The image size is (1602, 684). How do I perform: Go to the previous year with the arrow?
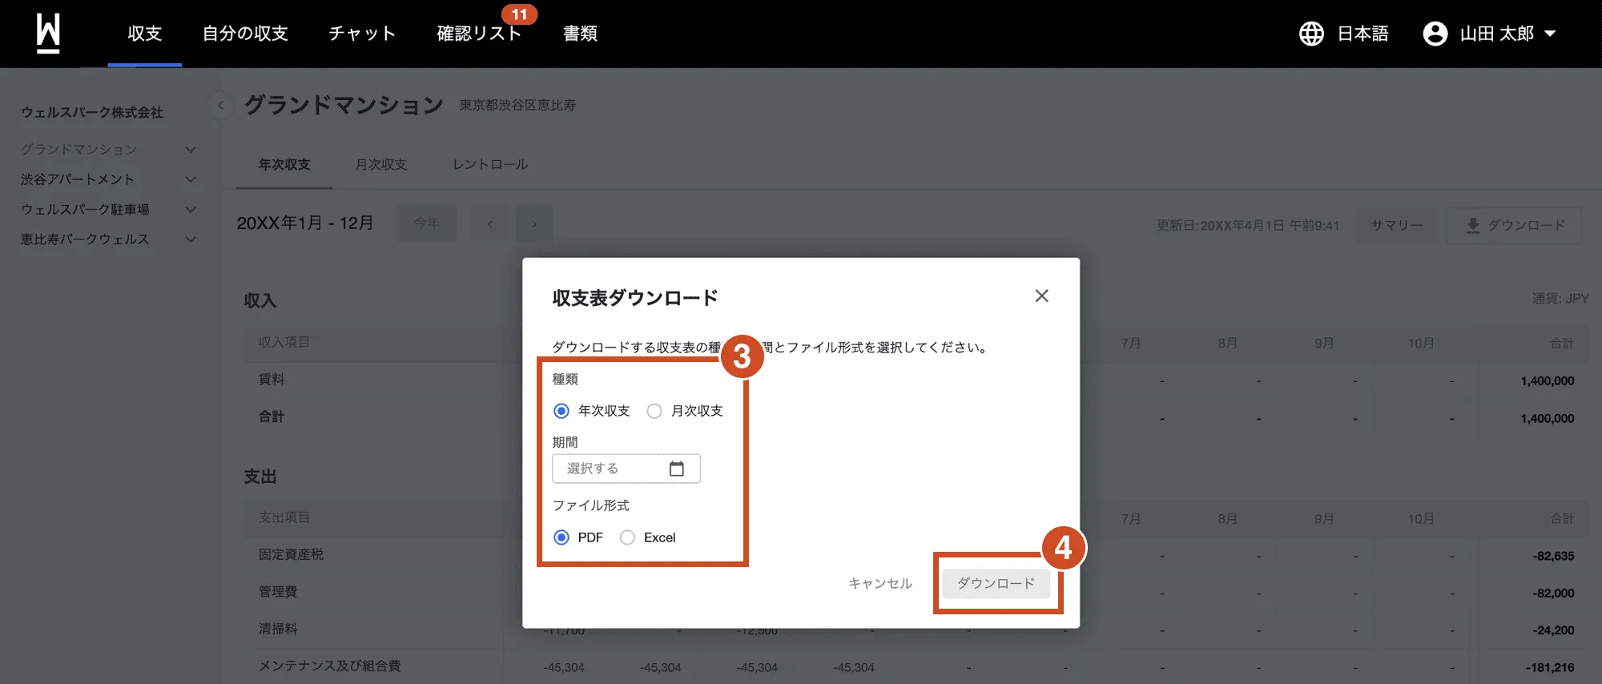tap(489, 223)
